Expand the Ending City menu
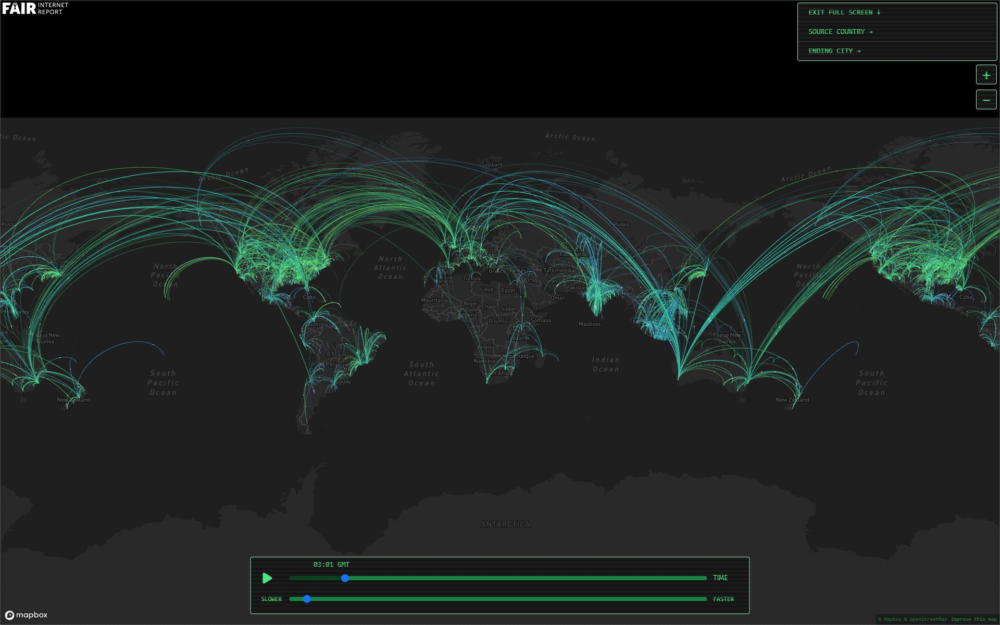This screenshot has height=625, width=1000. pos(834,51)
